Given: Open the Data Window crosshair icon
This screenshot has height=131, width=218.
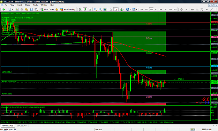Looking at the screenshot, I should [x=22, y=9].
